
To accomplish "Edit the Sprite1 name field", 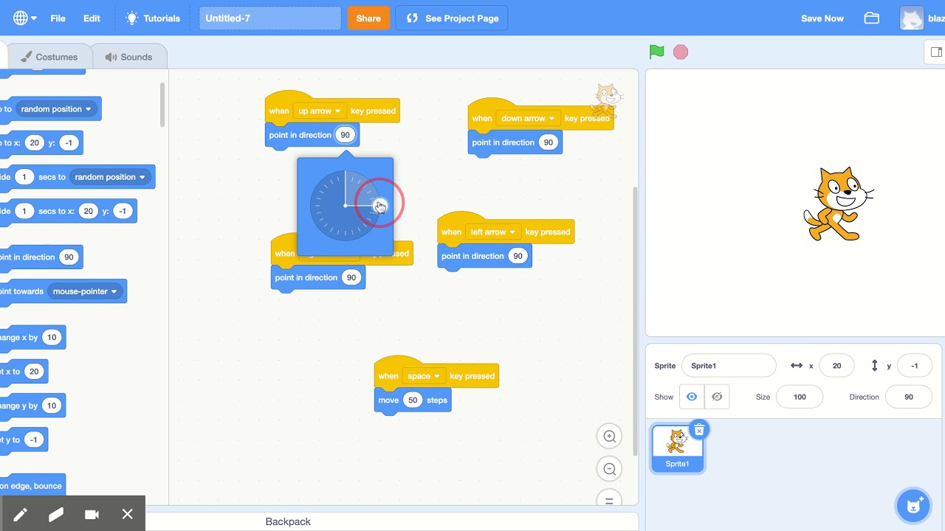I will point(729,366).
